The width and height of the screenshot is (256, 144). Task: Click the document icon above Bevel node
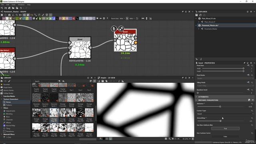114,29
